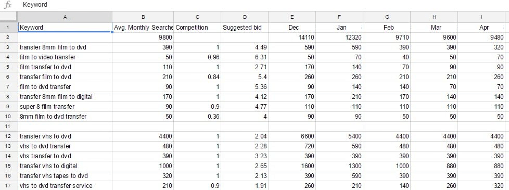
Task: Select row 17 header
Action: tap(9, 186)
